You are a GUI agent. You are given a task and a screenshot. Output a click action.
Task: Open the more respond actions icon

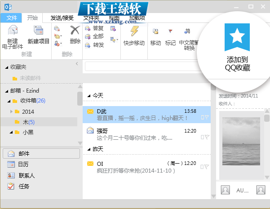[114, 40]
